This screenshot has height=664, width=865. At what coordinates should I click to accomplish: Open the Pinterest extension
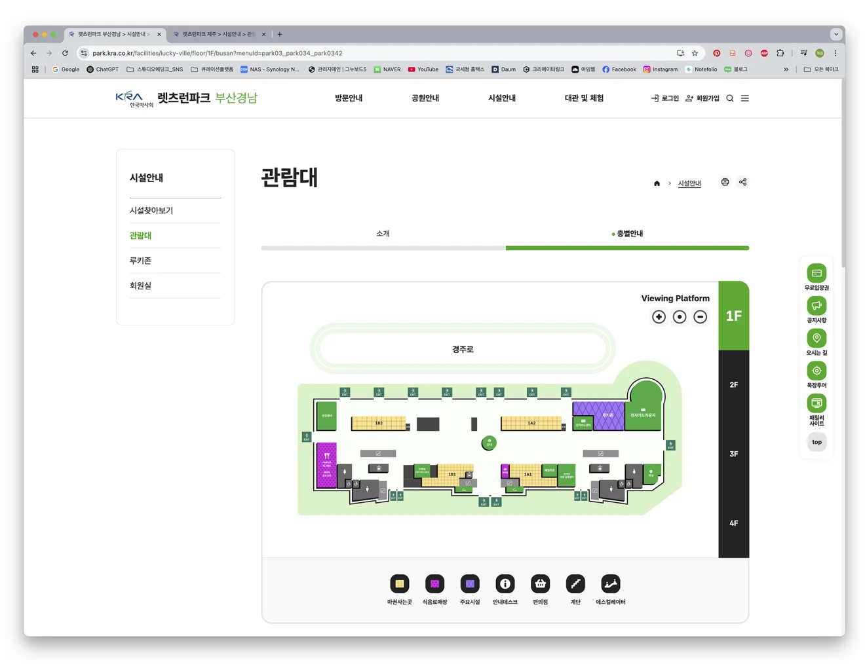coord(716,53)
